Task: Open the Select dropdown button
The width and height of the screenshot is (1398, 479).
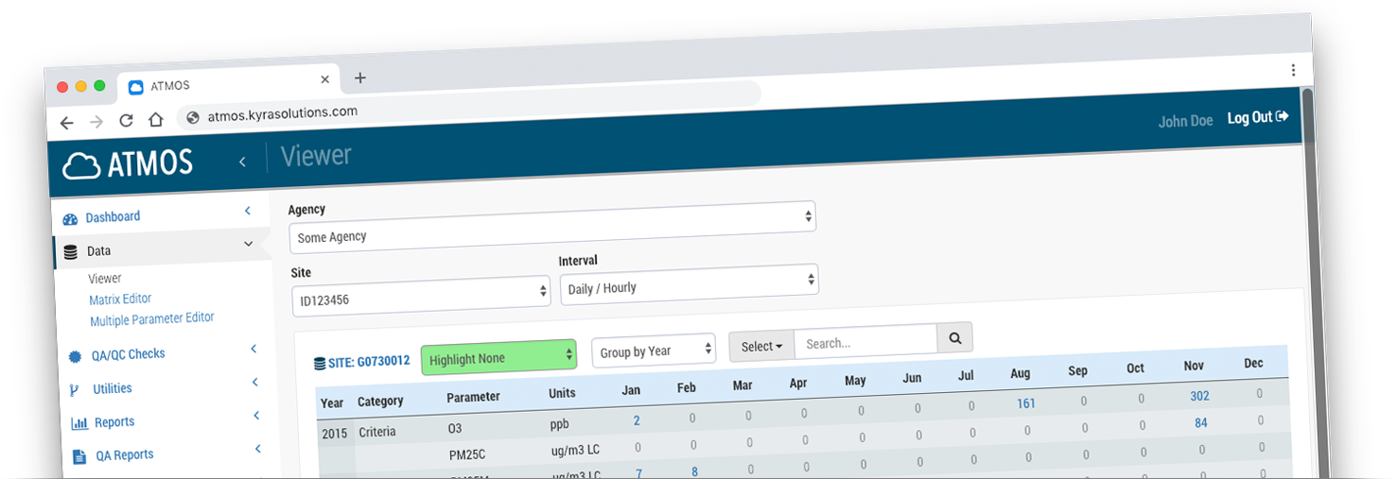Action: (761, 347)
